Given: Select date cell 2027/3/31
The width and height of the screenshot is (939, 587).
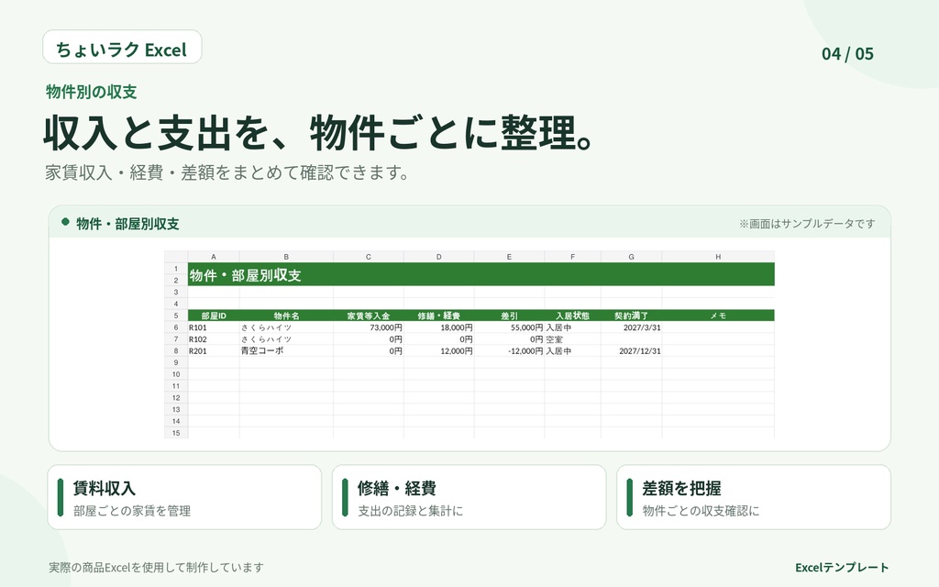Looking at the screenshot, I should 631,327.
